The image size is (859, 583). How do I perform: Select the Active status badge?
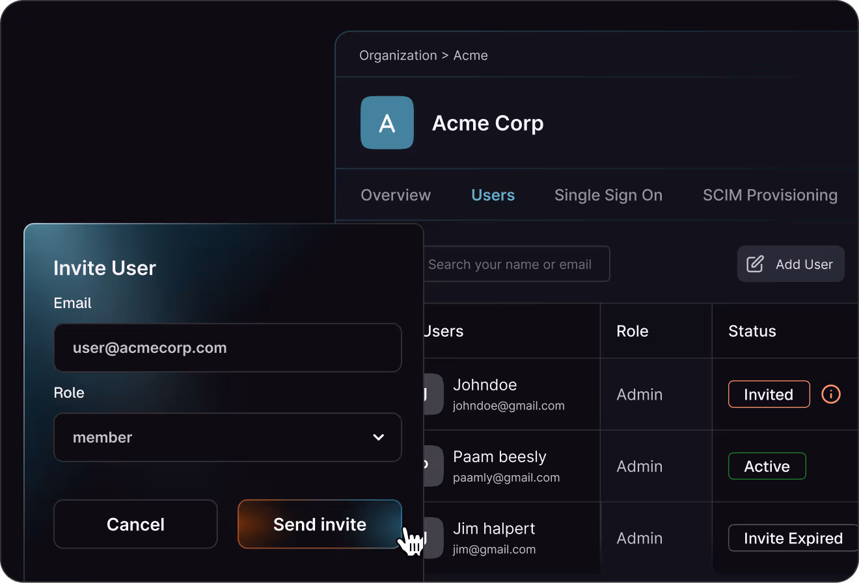(x=767, y=466)
